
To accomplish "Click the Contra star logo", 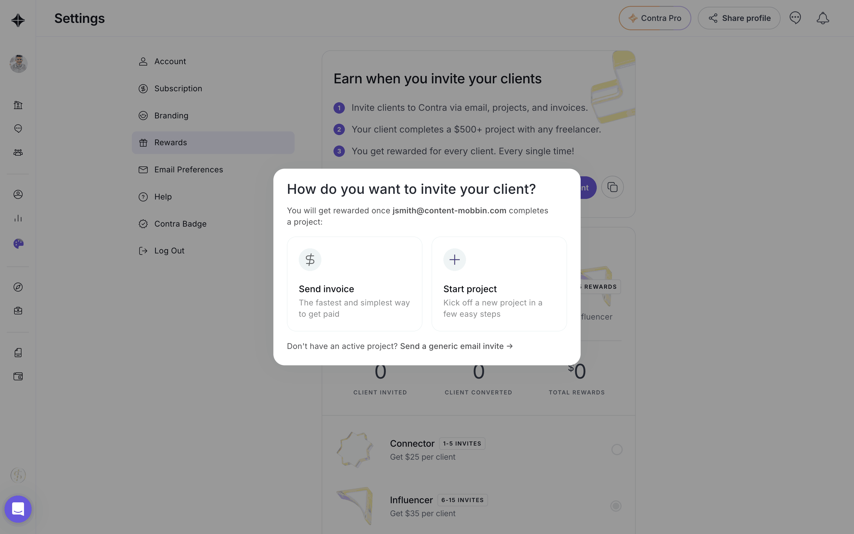I will pyautogui.click(x=18, y=20).
